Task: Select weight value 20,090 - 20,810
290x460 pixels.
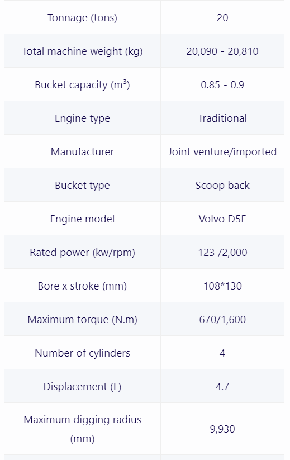Action: (x=222, y=51)
